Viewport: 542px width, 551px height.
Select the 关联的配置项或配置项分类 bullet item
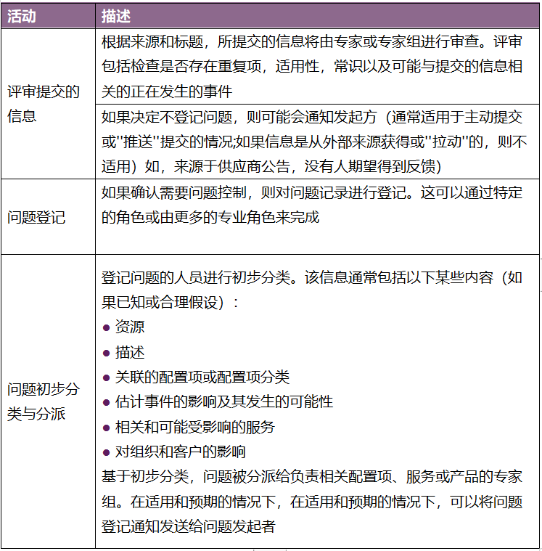click(x=202, y=377)
